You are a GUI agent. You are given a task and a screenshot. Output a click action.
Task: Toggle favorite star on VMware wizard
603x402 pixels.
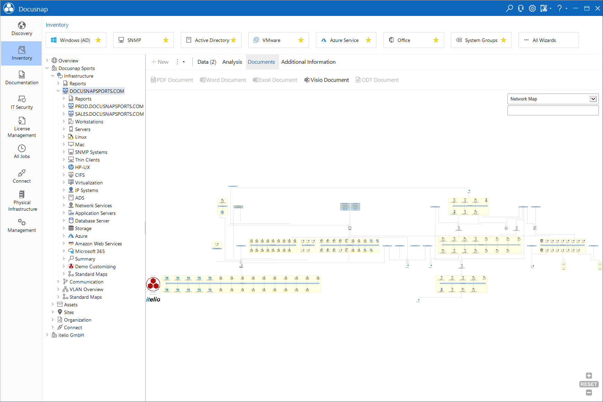pos(301,40)
